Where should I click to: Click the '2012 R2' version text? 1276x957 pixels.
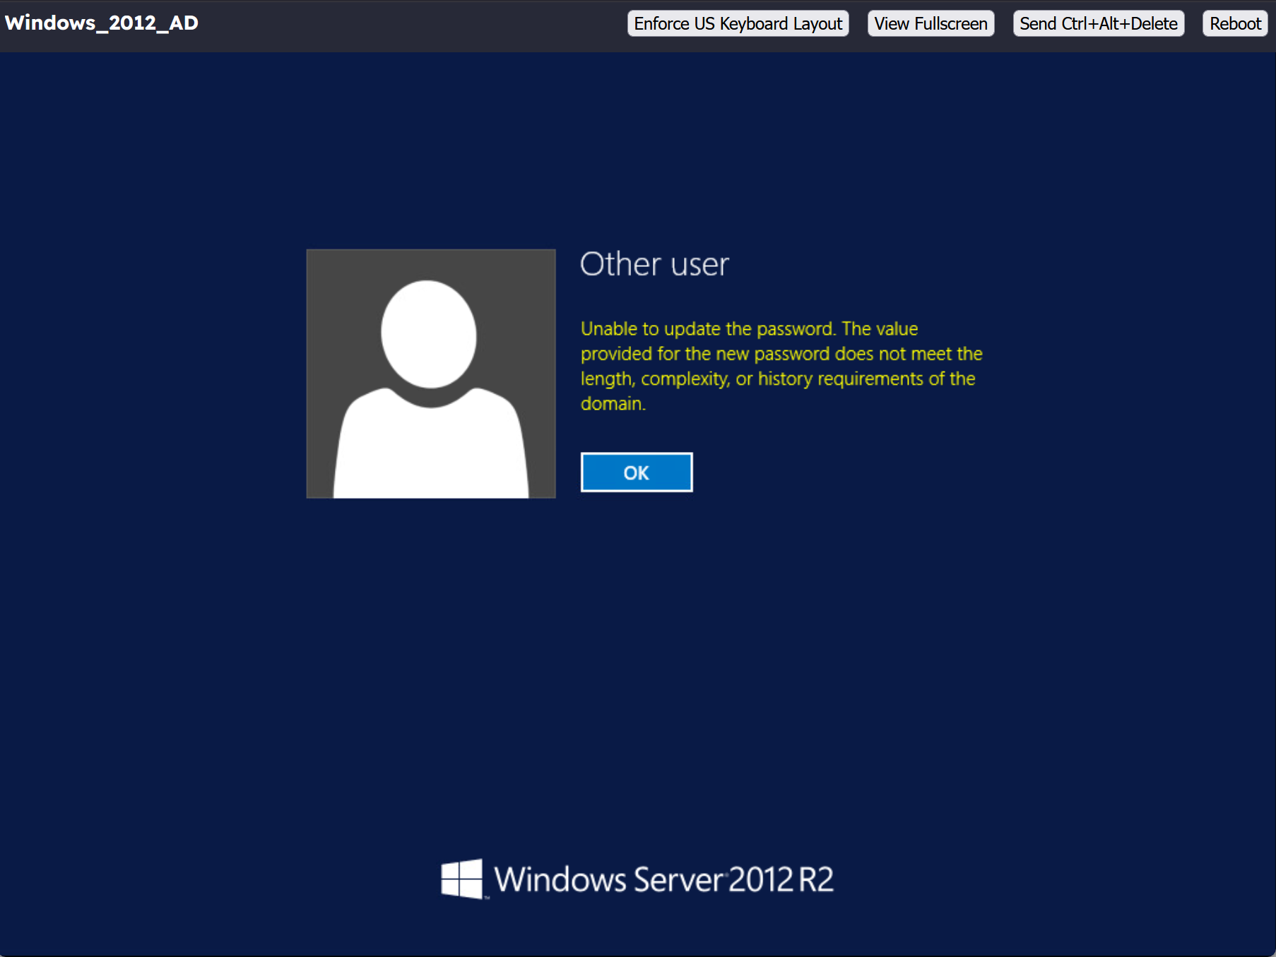click(781, 880)
